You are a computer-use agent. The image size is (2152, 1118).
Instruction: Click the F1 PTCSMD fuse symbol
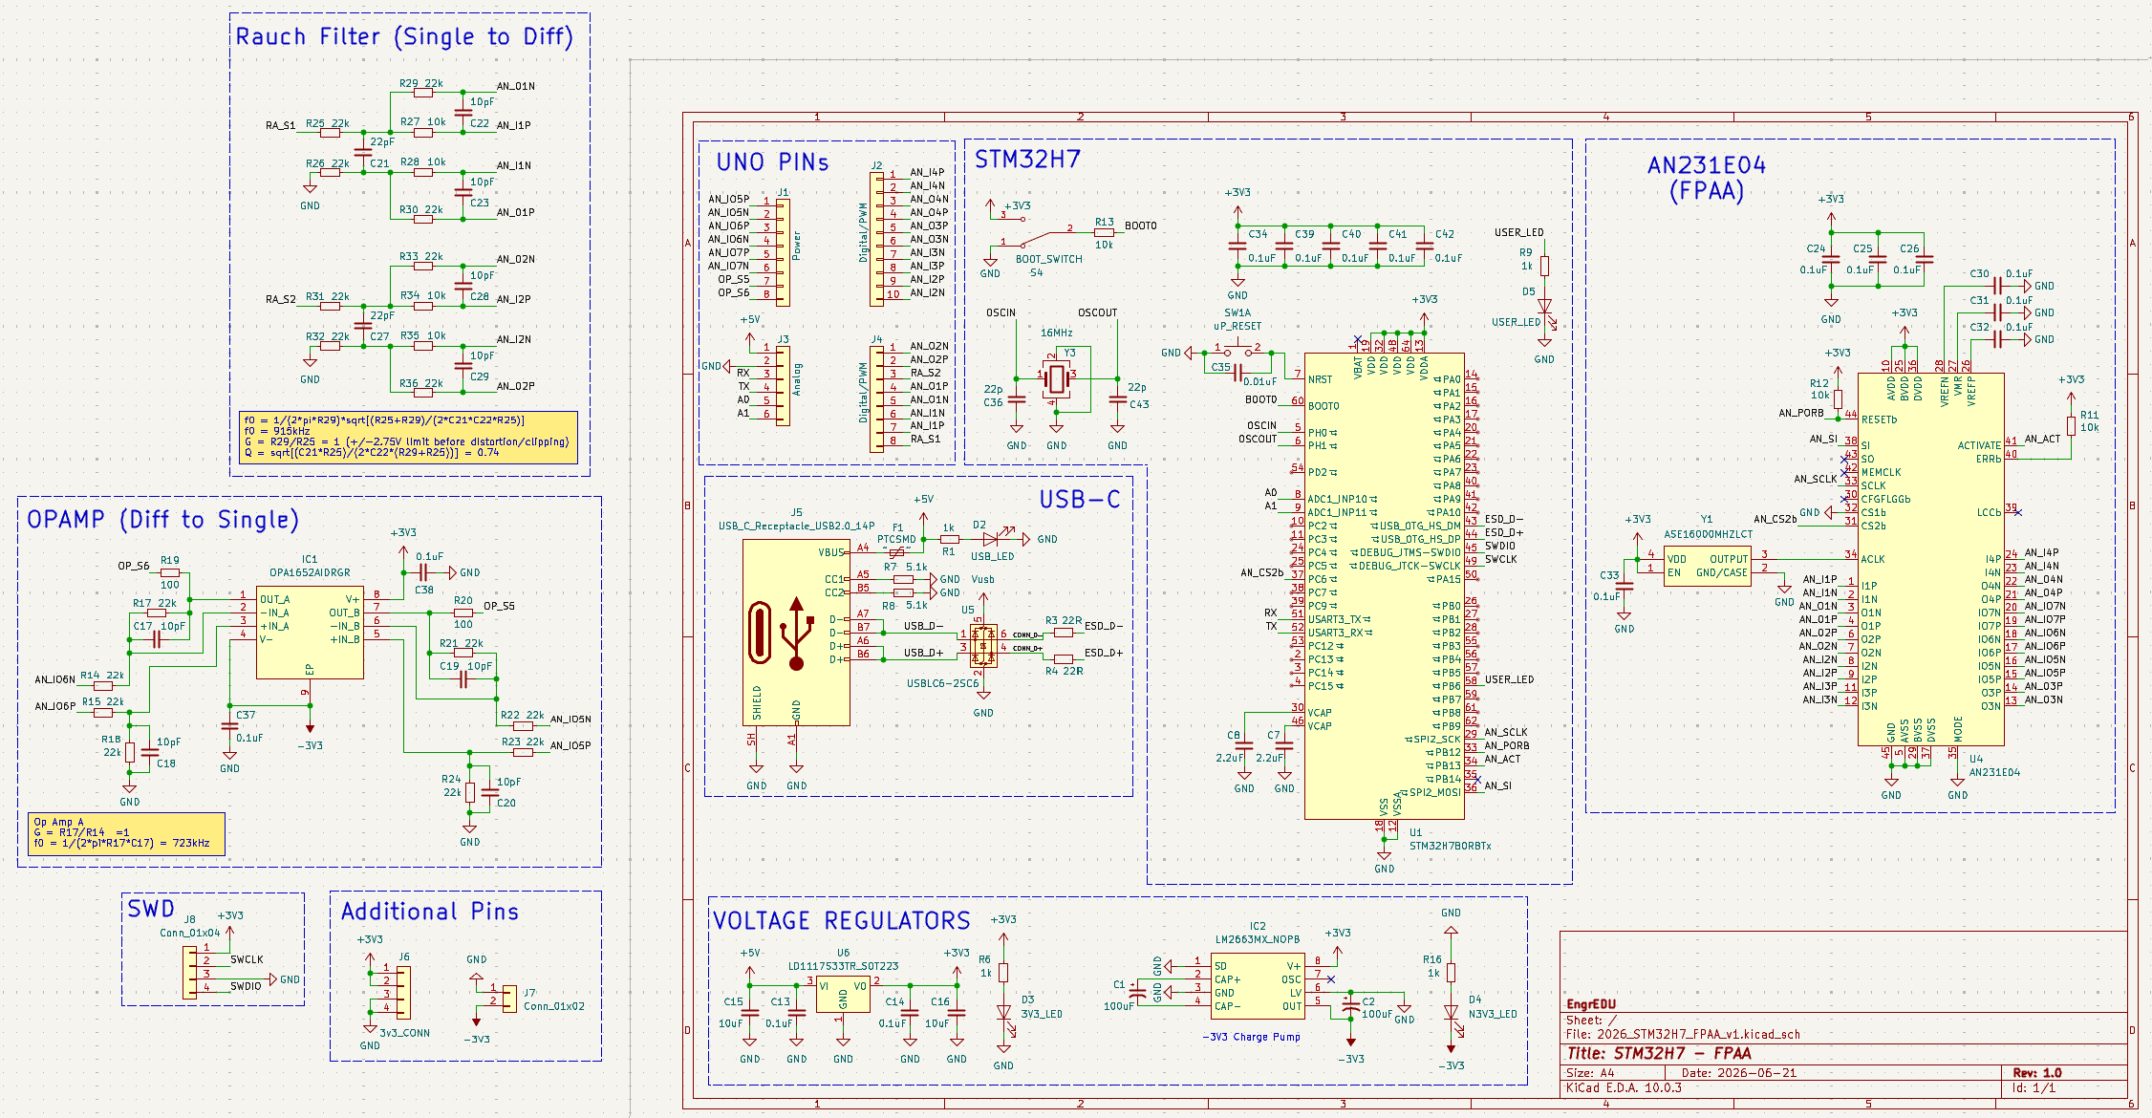(896, 551)
